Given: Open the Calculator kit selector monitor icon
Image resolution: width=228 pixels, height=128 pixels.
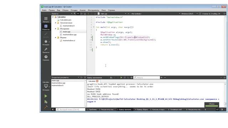Looking at the screenshot, I should (46, 86).
